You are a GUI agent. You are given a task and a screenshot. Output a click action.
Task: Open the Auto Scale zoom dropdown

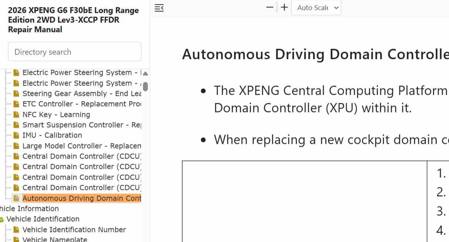[316, 8]
